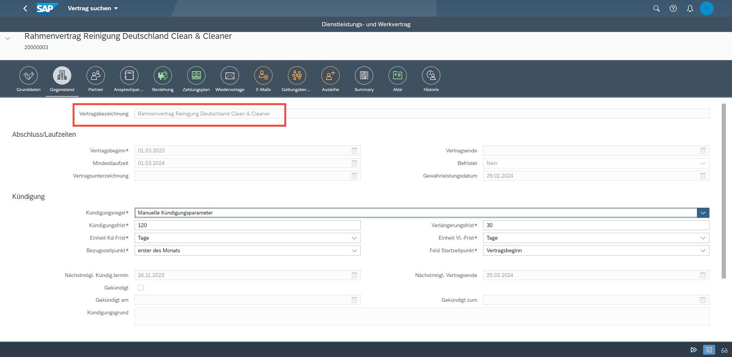Expand the Einheit Kd-Frist dropdown
The width and height of the screenshot is (732, 357).
(x=354, y=238)
